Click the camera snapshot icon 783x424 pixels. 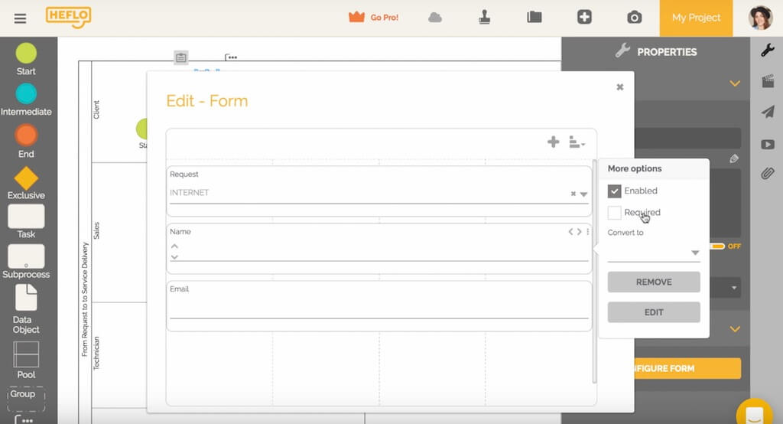[634, 18]
